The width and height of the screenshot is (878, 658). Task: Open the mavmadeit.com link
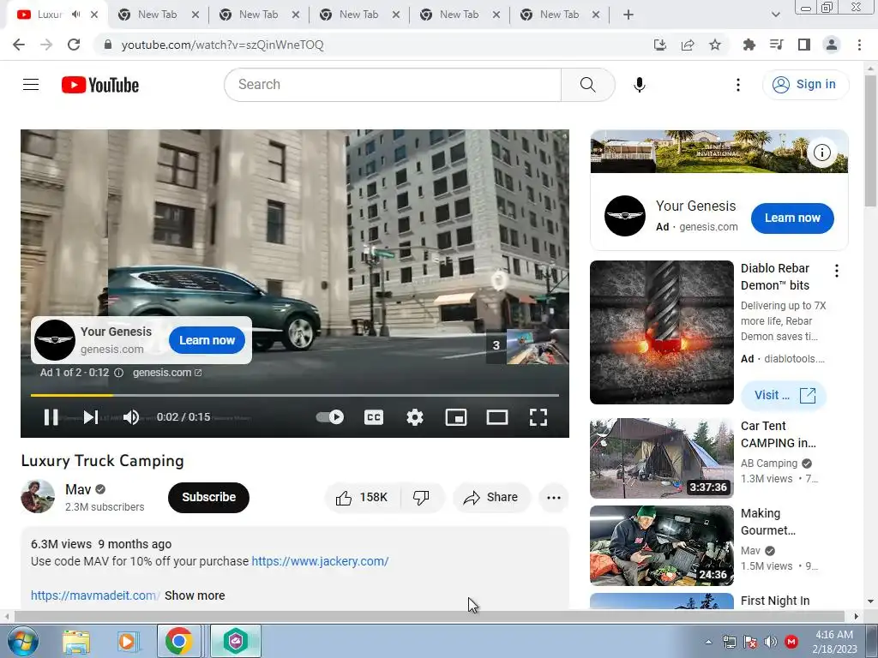click(x=95, y=595)
